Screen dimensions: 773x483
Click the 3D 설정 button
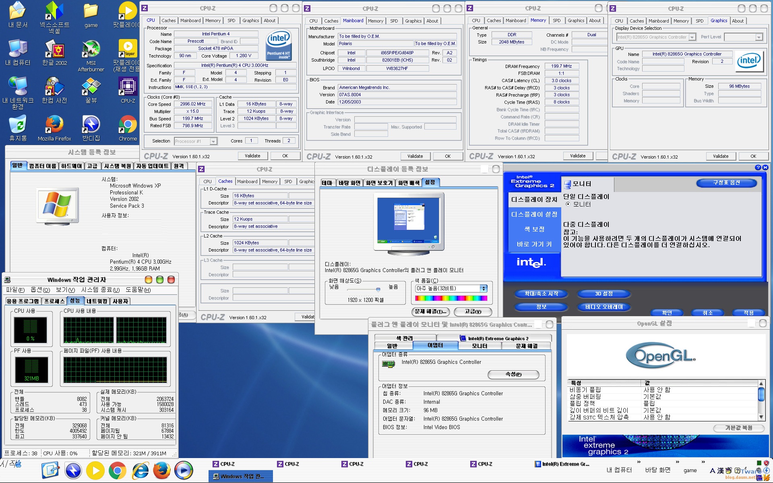click(x=604, y=294)
